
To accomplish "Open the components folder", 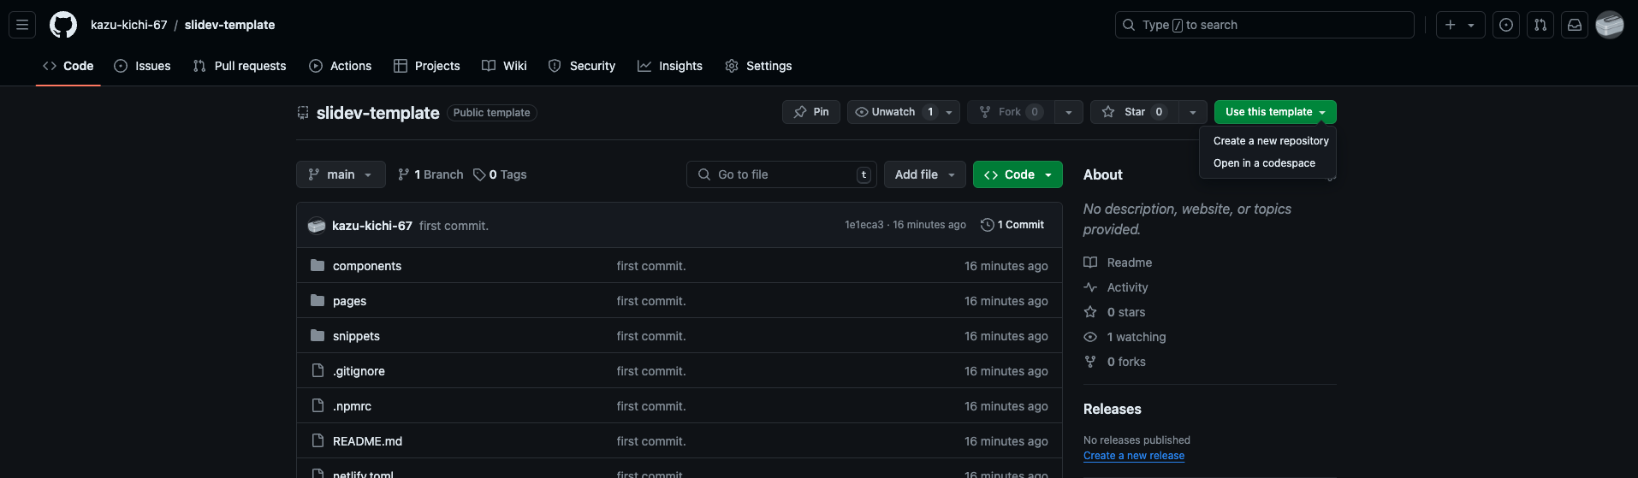I will 367,266.
